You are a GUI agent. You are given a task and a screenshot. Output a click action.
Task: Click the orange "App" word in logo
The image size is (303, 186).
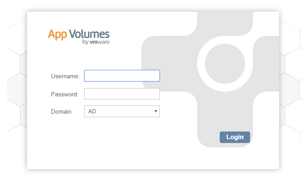[x=57, y=35]
